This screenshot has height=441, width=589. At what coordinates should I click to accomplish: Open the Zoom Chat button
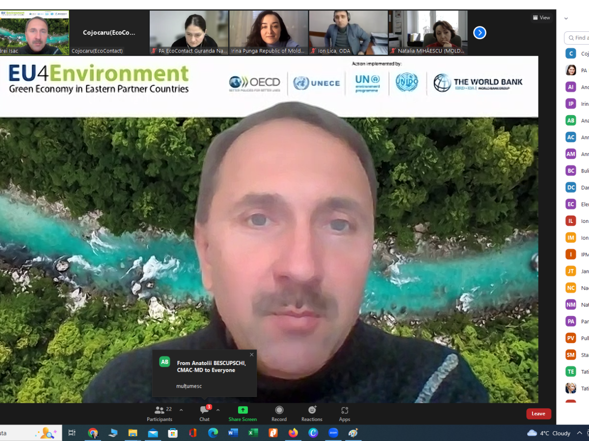[x=205, y=414]
